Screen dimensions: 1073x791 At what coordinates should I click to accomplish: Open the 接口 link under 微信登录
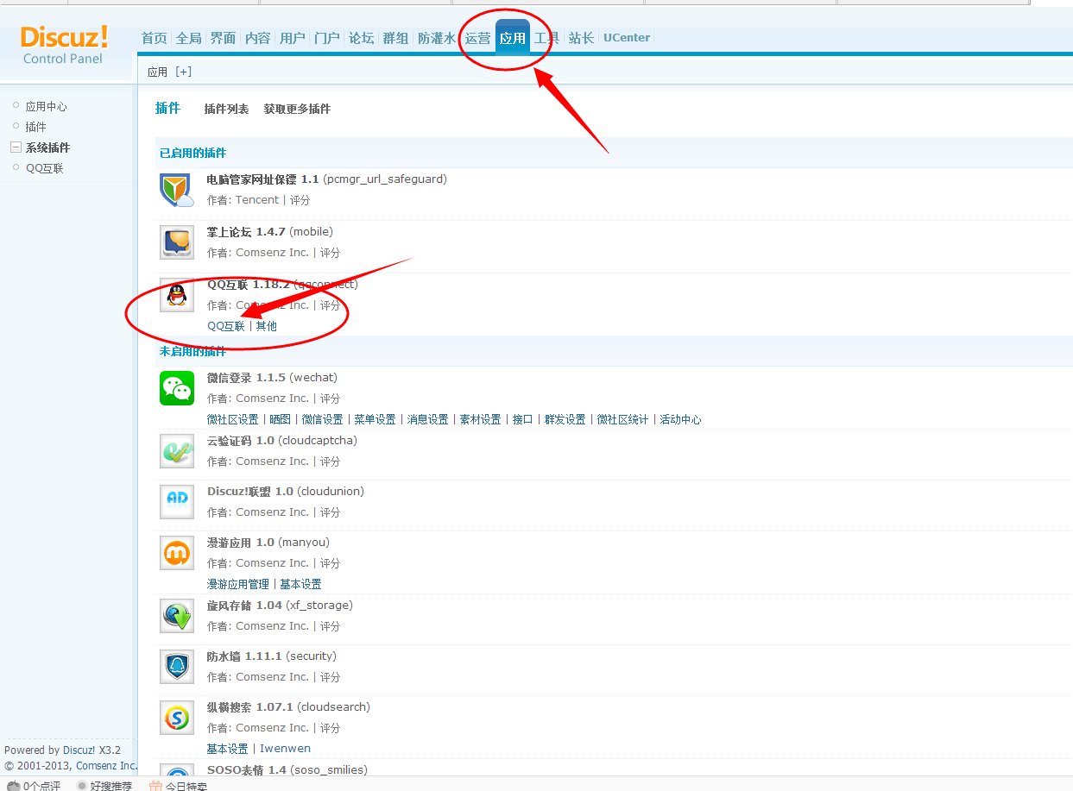(522, 419)
